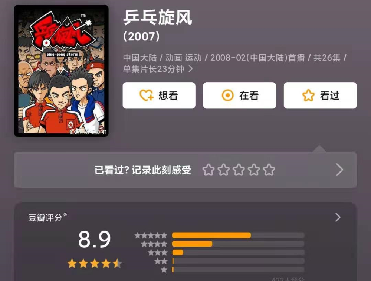The image size is (371, 281).
Task: Open the 乒乓旋风 poster image
Action: (x=61, y=71)
